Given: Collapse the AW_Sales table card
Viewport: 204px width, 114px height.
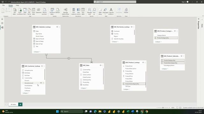Looking at the screenshot, I should click(84, 88).
